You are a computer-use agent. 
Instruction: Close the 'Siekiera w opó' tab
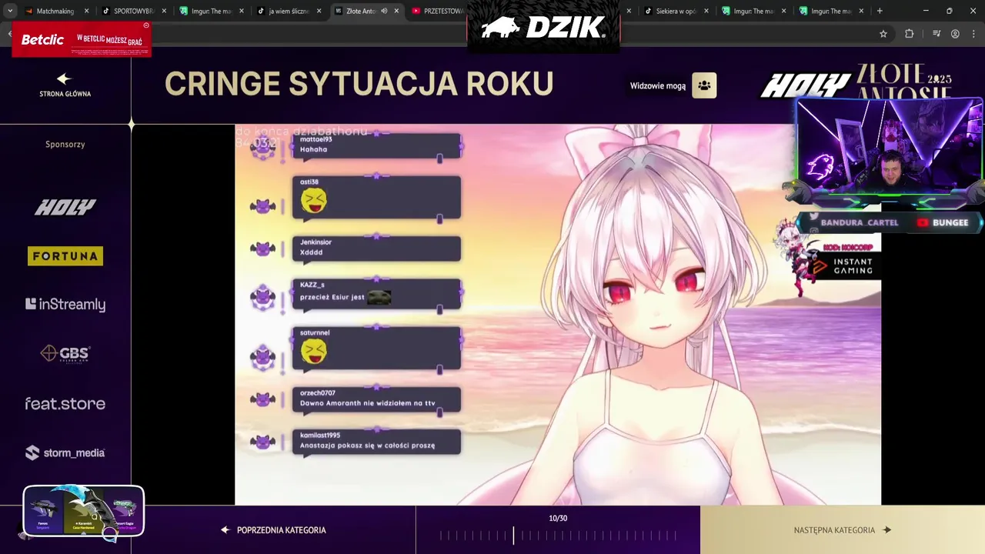coord(706,11)
